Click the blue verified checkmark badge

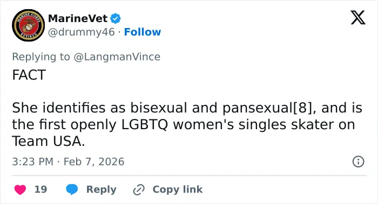(x=116, y=18)
